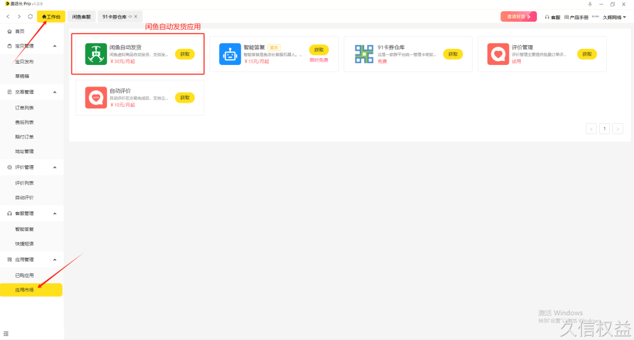Collapse the 交易管理 section chevron
Viewport: 634px width, 340px height.
pyautogui.click(x=54, y=92)
